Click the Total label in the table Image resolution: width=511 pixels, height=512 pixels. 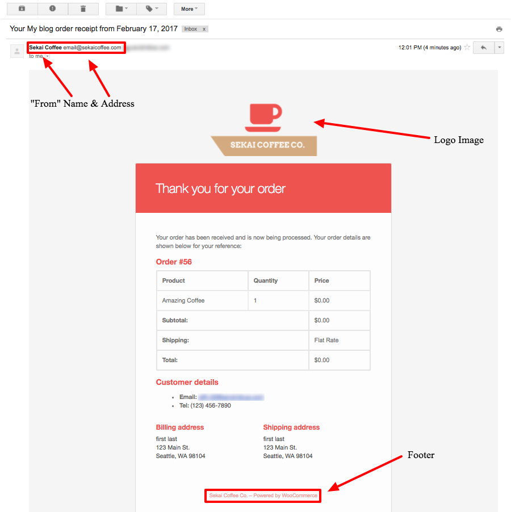[x=170, y=360]
